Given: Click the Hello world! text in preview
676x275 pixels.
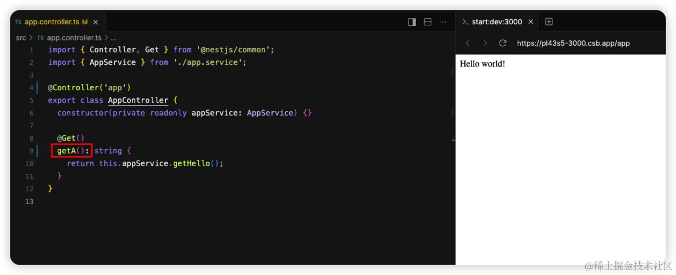Looking at the screenshot, I should pyautogui.click(x=483, y=64).
